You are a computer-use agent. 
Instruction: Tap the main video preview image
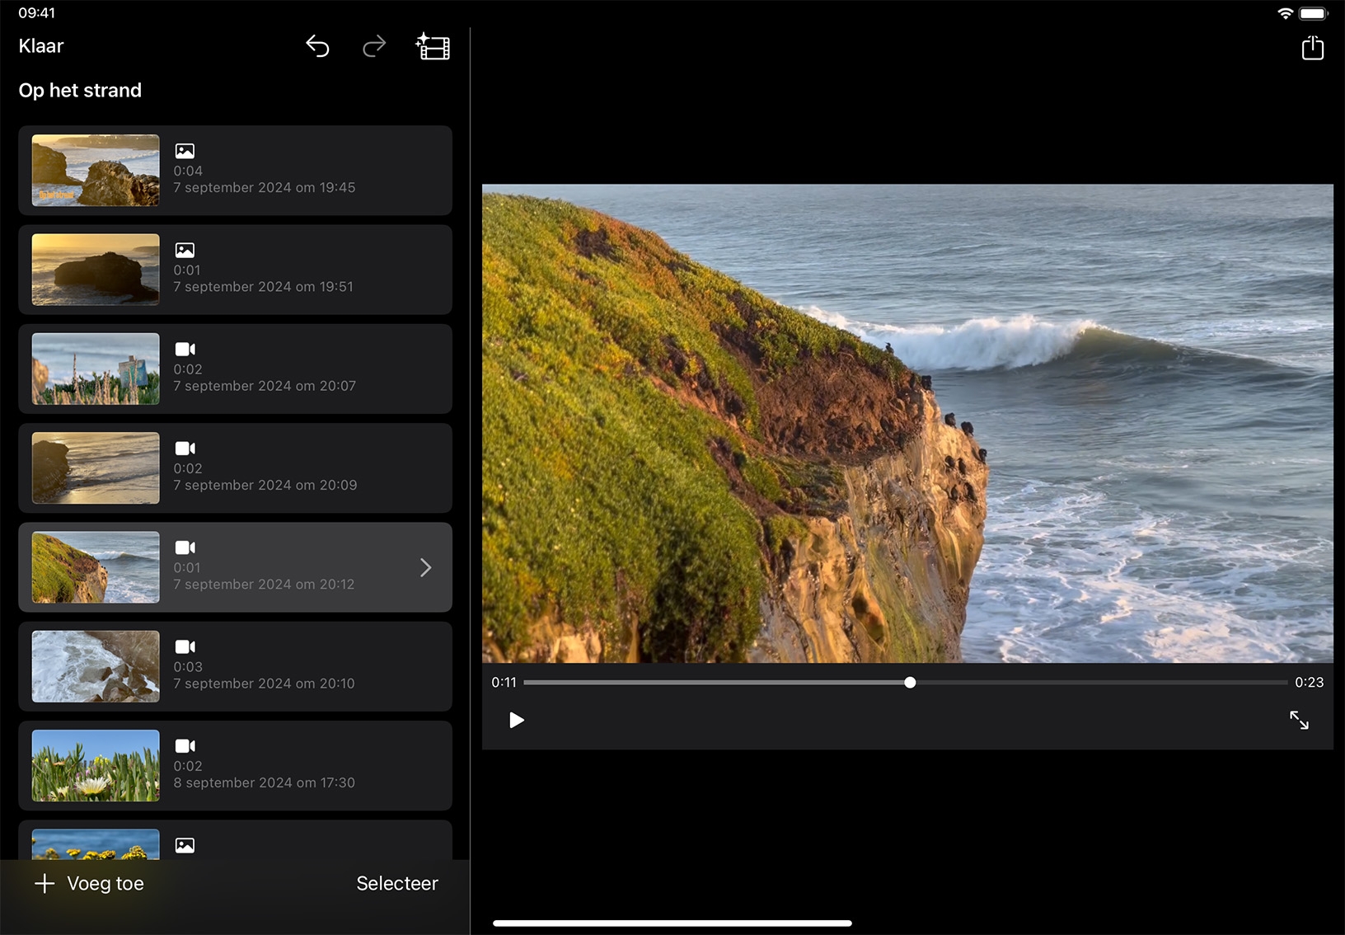pyautogui.click(x=907, y=423)
